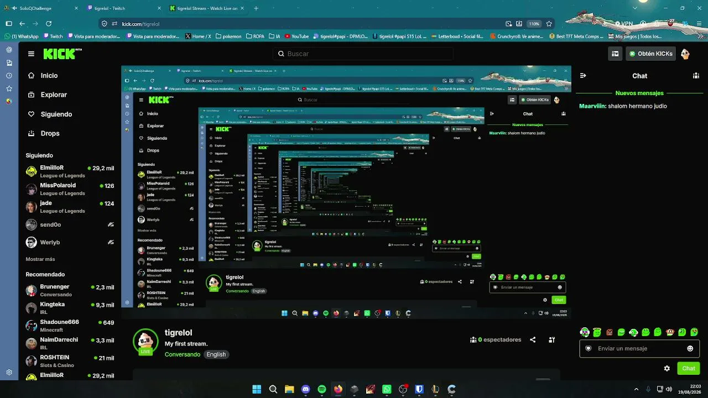This screenshot has width=708, height=398.
Task: Open the Letterboxd bookmark
Action: point(457,36)
